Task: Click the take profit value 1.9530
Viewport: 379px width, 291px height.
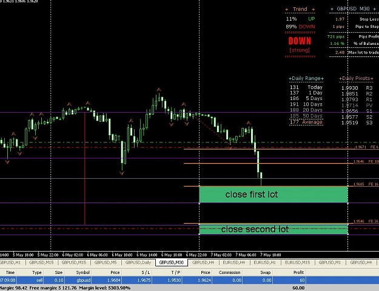Action: 175,280
